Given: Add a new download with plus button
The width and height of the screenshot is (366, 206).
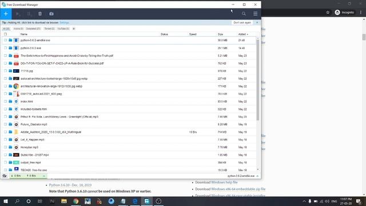Looking at the screenshot, I should pos(6,14).
